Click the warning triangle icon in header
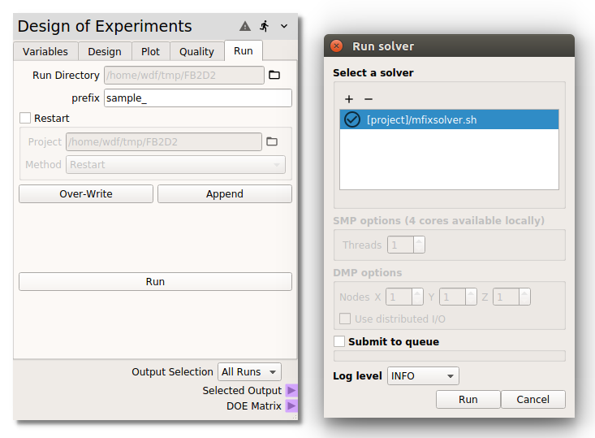The height and width of the screenshot is (438, 595). click(246, 26)
